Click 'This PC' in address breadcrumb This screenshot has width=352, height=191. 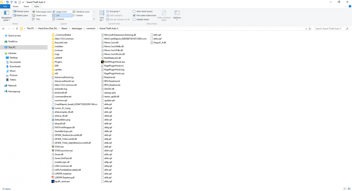30,29
